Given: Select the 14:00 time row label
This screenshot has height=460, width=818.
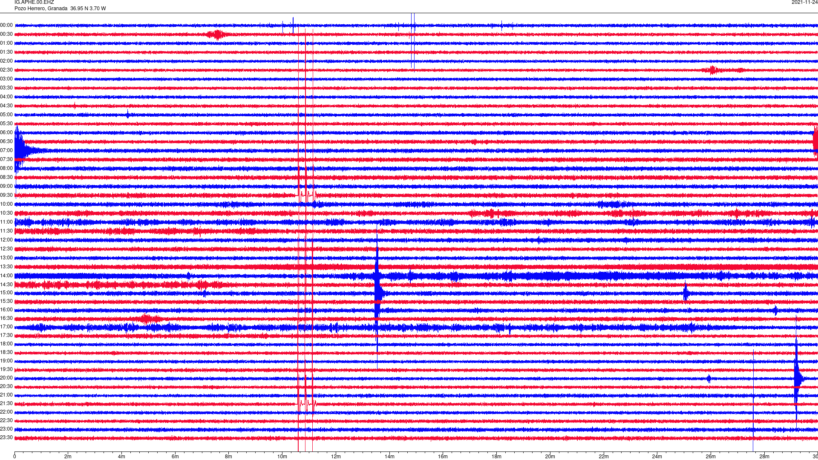Looking at the screenshot, I should (6, 276).
